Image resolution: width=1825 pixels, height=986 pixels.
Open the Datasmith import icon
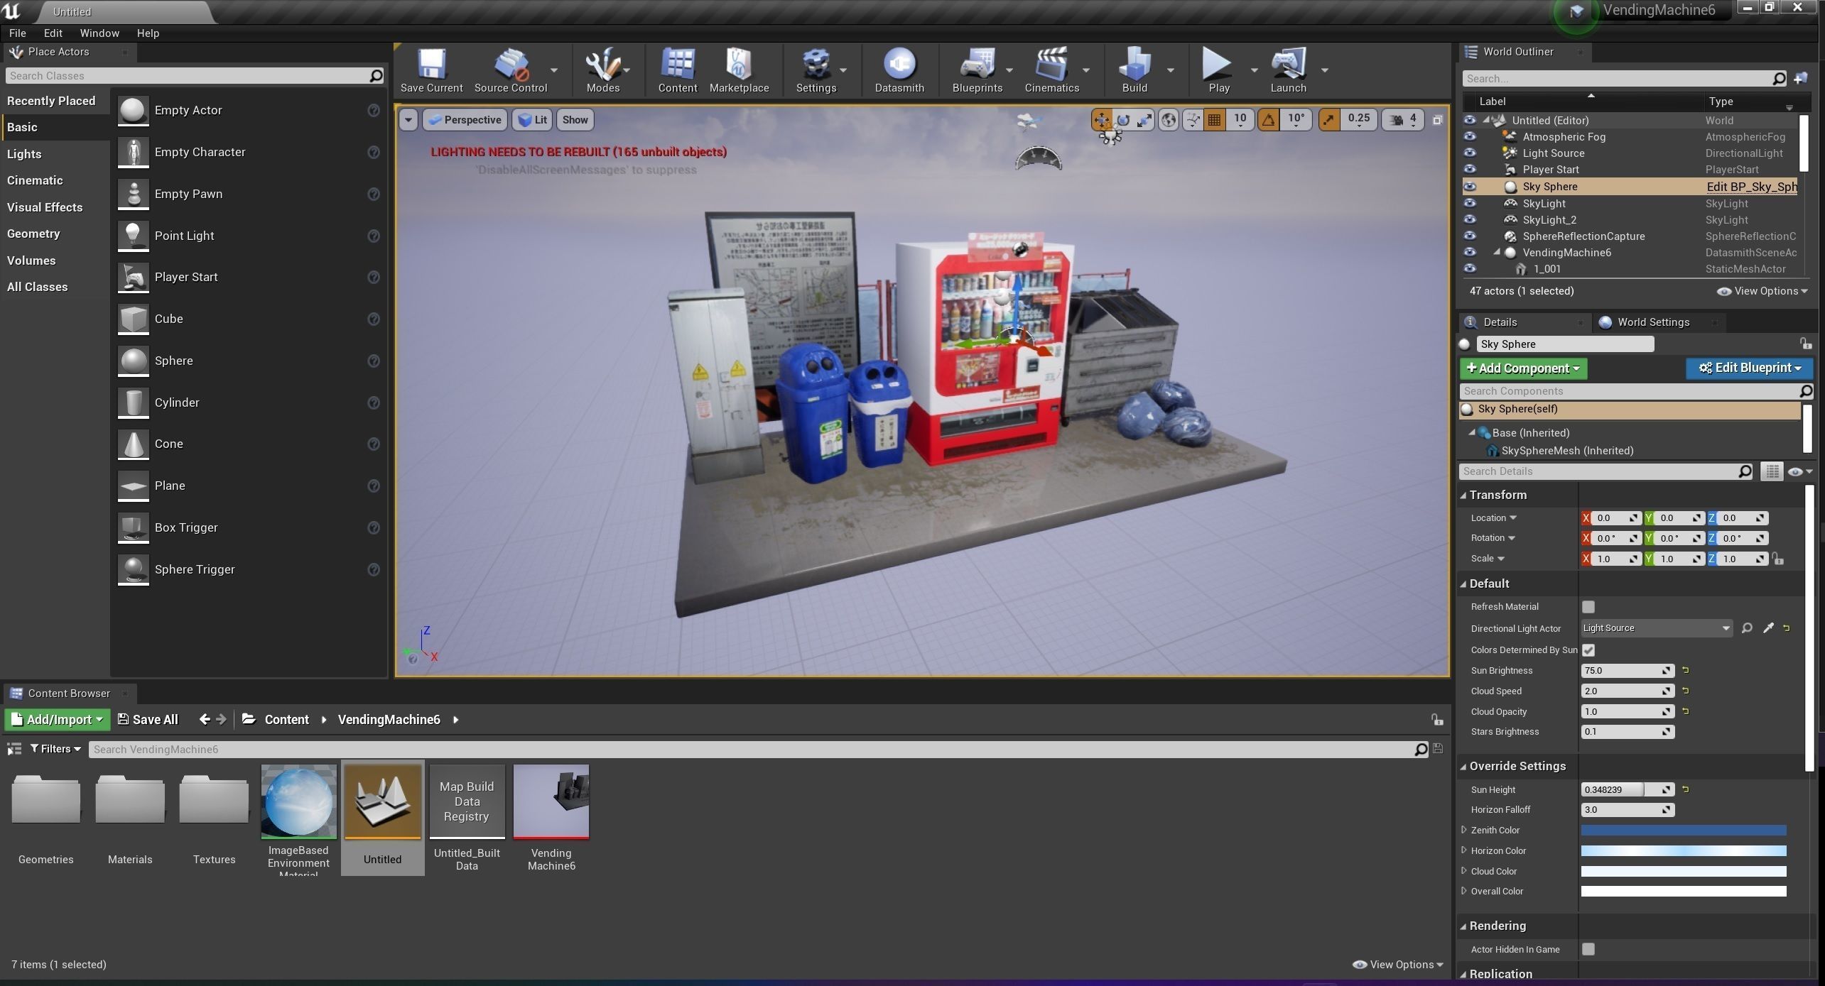899,70
